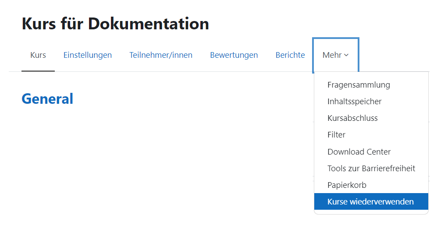Open the Berichte tab
Image resolution: width=430 pixels, height=229 pixels.
click(x=290, y=55)
